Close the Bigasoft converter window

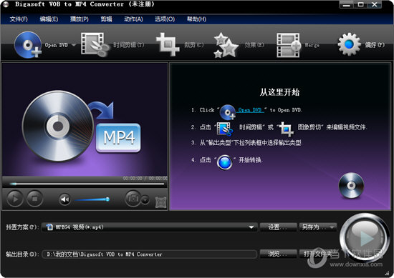(375, 4)
